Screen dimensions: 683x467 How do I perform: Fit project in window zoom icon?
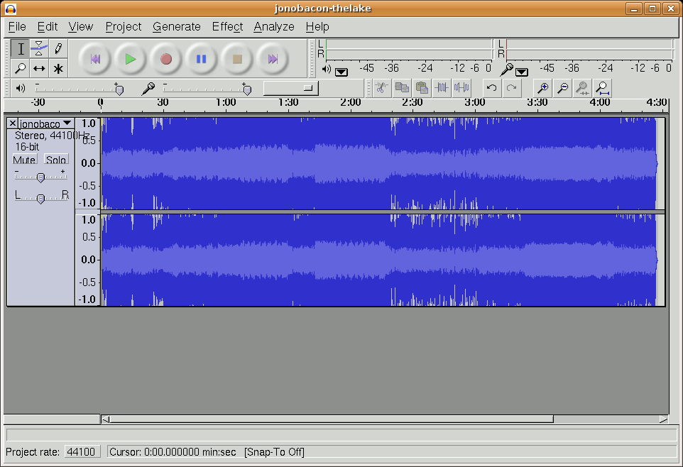point(602,88)
